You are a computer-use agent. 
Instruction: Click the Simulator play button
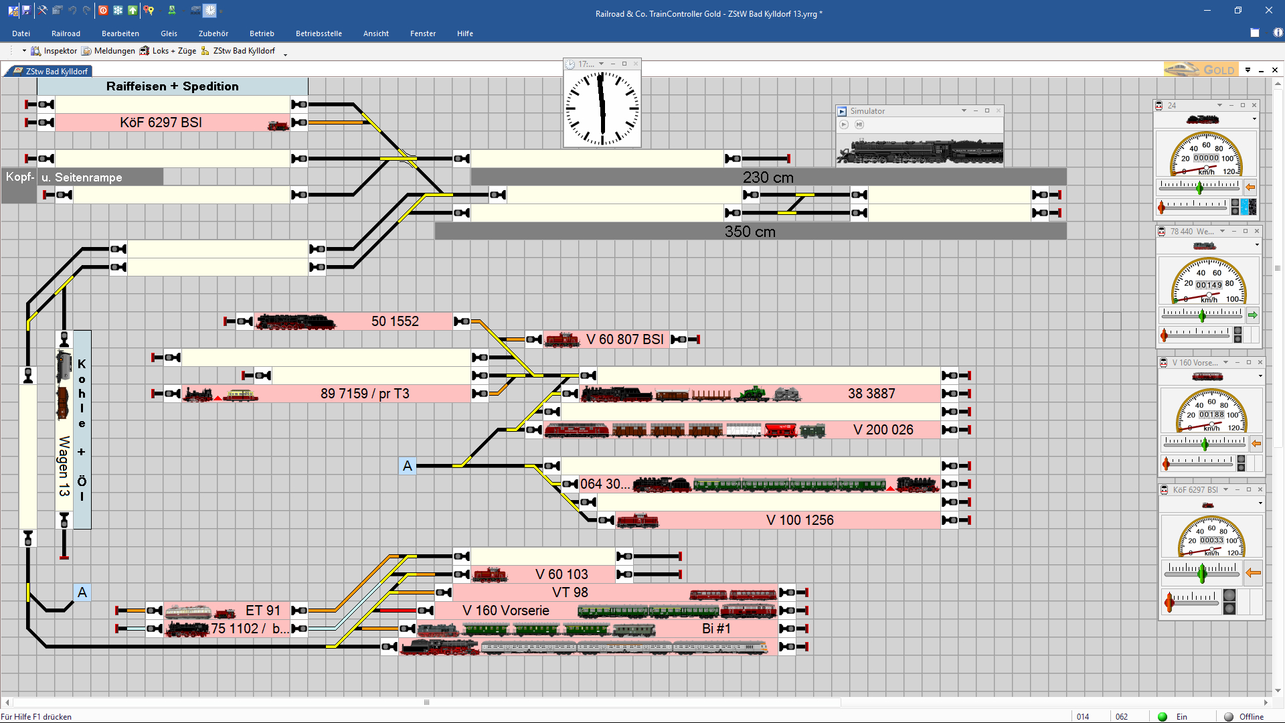point(844,125)
